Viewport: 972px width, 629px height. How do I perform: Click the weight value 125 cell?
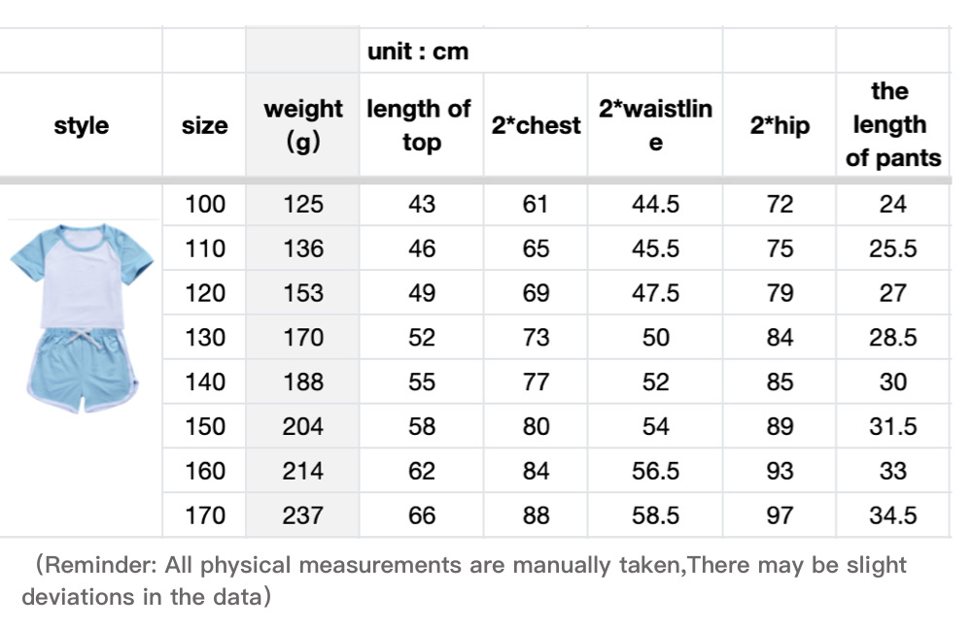coord(302,204)
